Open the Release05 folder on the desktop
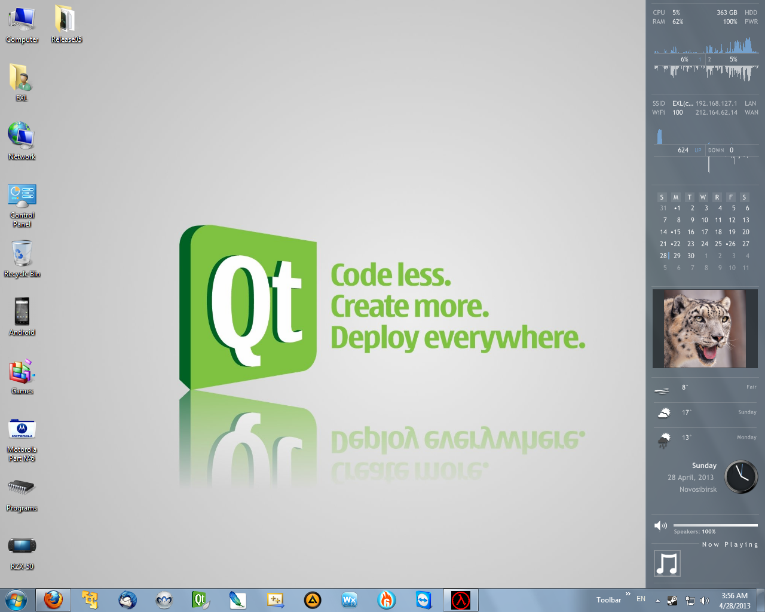 pos(66,25)
